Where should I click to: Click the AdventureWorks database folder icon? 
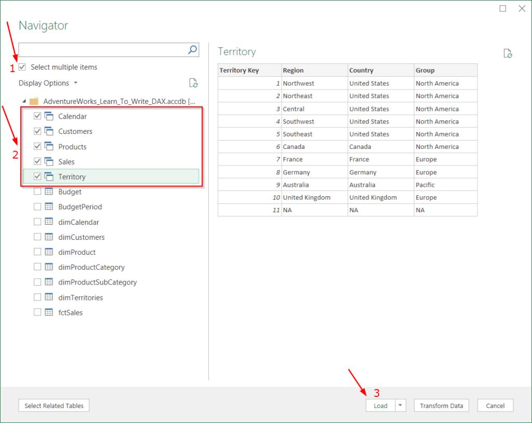tap(34, 101)
